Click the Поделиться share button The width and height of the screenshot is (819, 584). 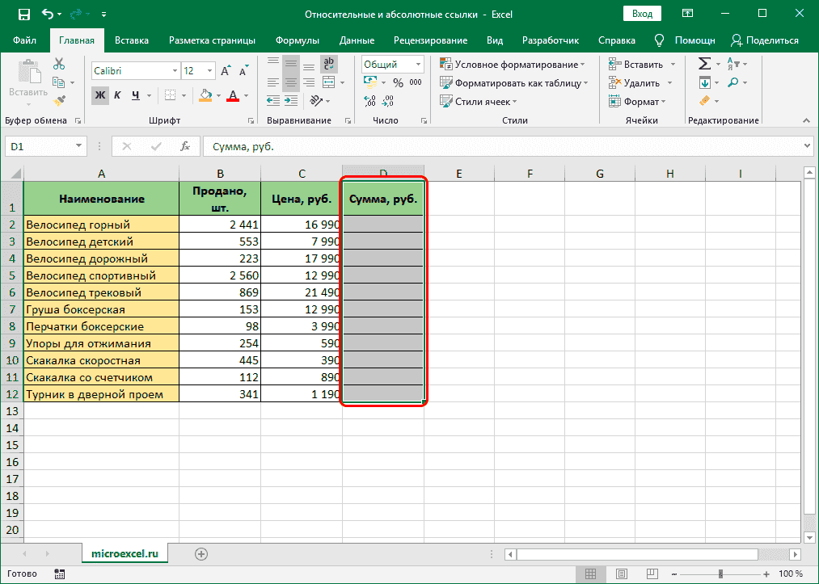764,40
